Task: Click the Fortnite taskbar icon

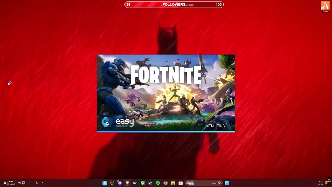Action: point(105,183)
